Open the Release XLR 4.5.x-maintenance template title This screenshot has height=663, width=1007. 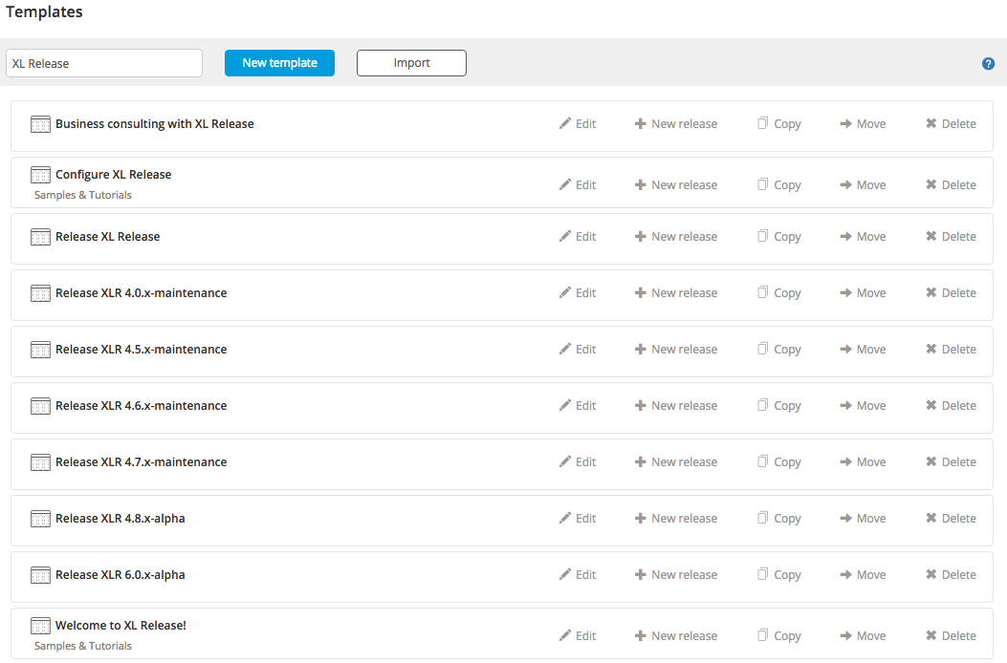(x=142, y=349)
